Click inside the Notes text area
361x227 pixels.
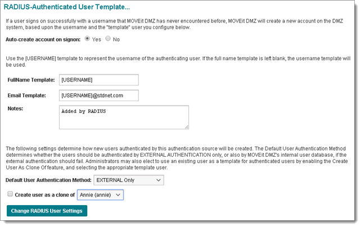[x=123, y=117]
